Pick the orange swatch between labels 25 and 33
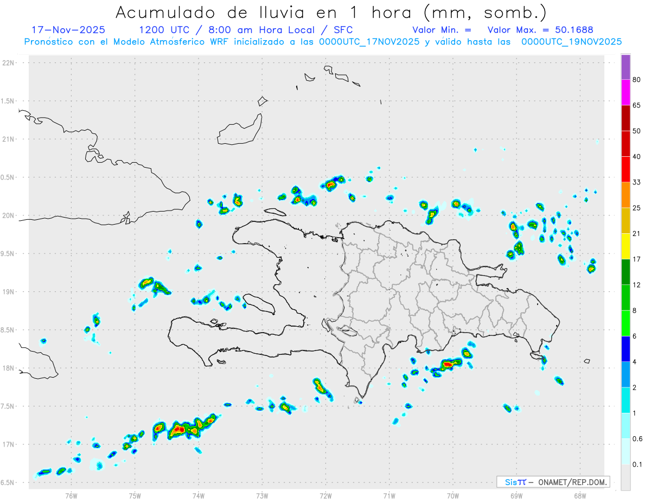 pyautogui.click(x=626, y=195)
